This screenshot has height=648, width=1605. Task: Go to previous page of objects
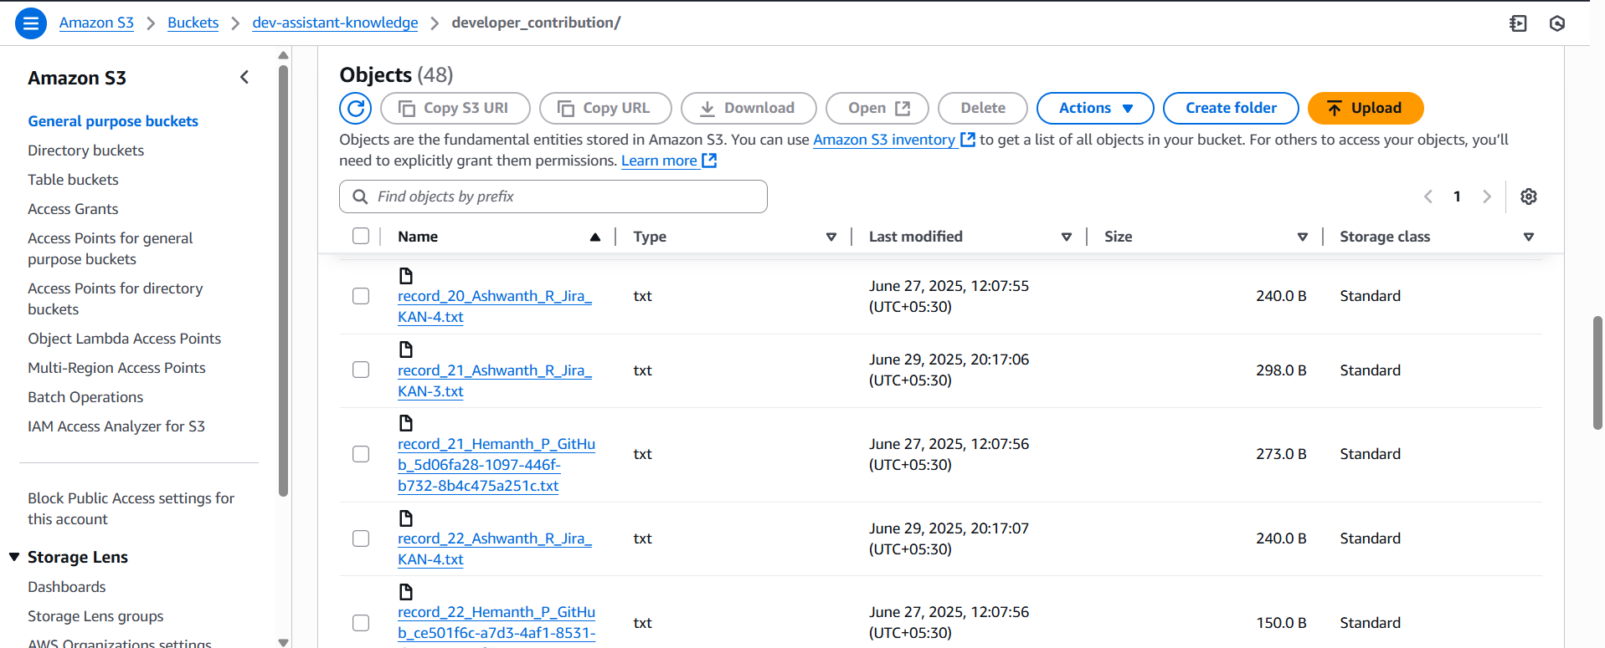point(1428,196)
